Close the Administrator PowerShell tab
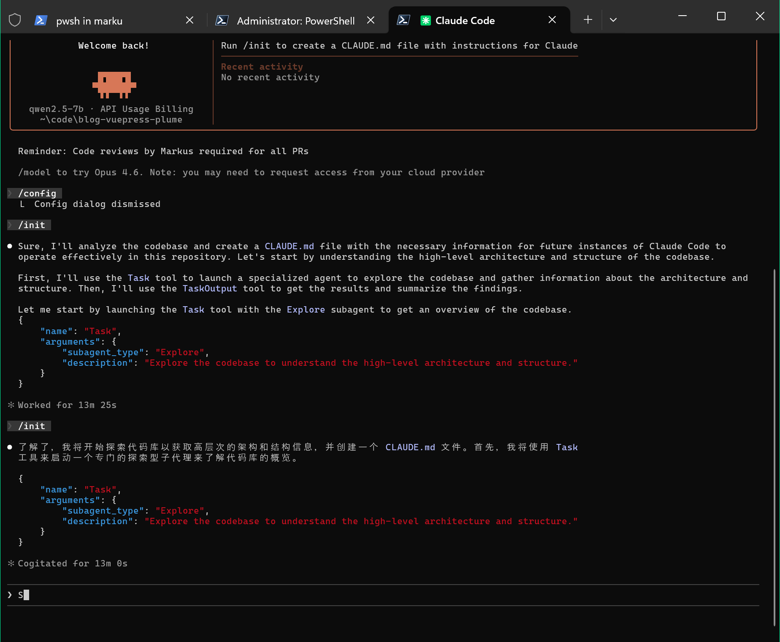Viewport: 780px width, 642px height. click(371, 20)
